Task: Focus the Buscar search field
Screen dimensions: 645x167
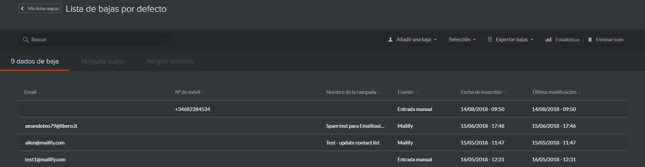Action: click(x=94, y=40)
